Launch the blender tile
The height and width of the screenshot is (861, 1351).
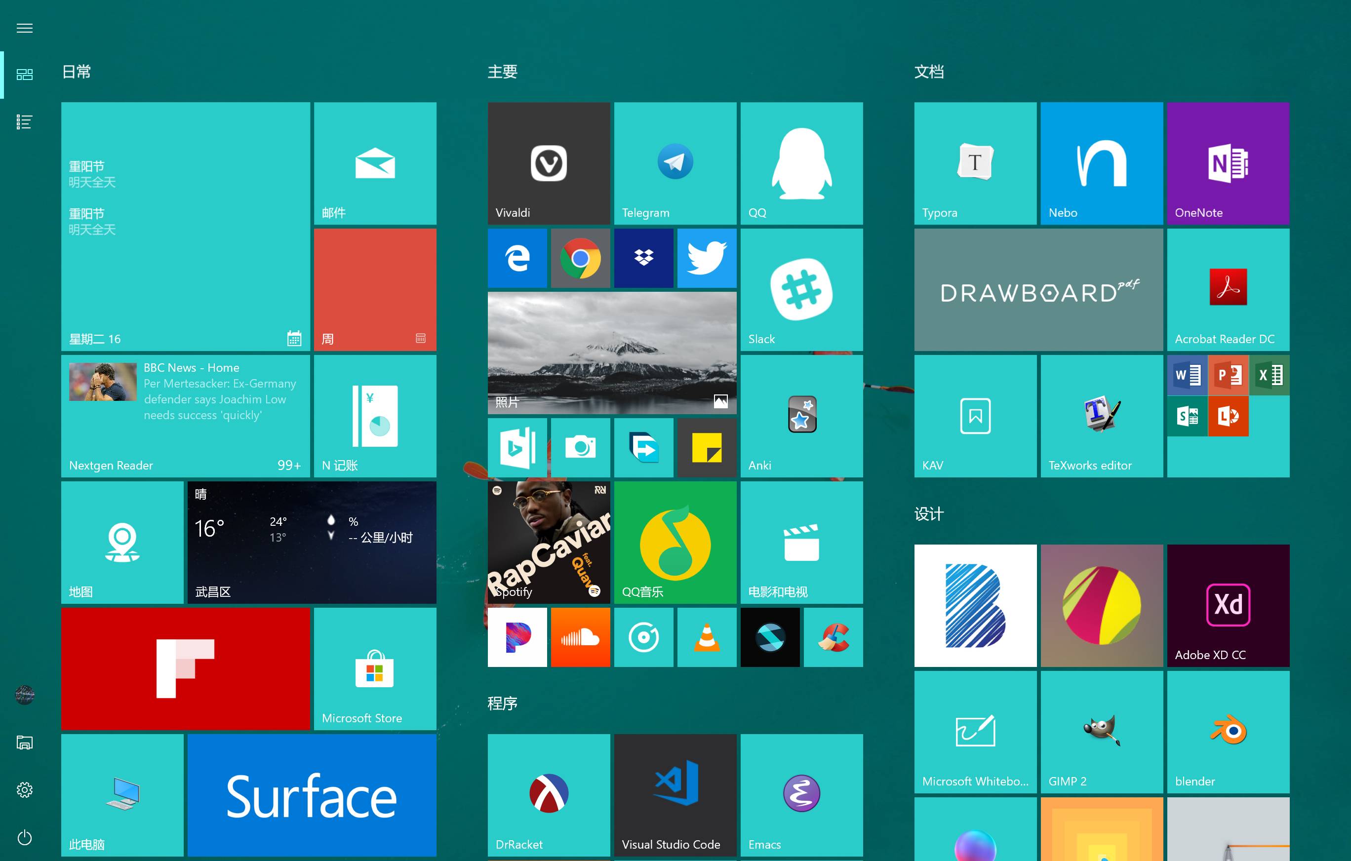(x=1228, y=732)
